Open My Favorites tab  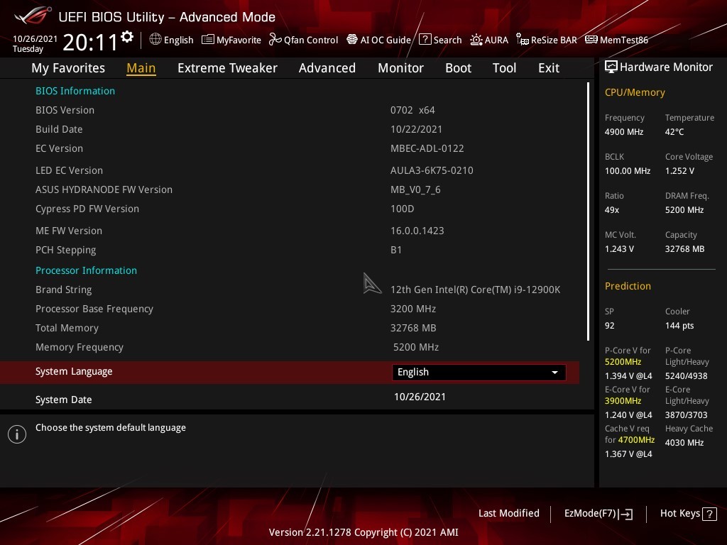(68, 68)
